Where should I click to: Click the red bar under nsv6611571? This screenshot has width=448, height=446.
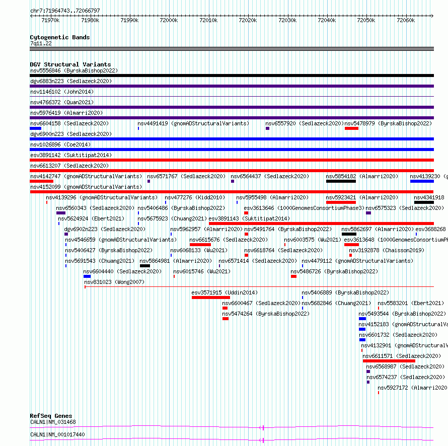389,361
